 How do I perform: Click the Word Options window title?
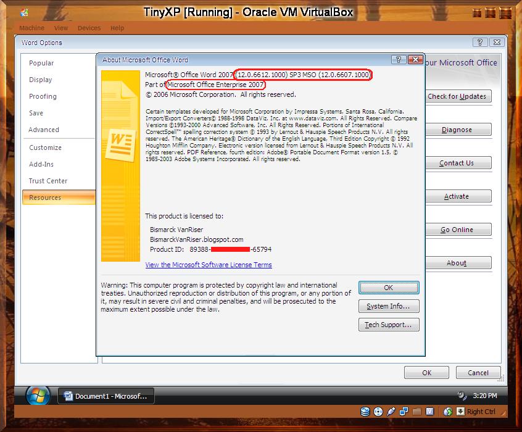(x=42, y=43)
